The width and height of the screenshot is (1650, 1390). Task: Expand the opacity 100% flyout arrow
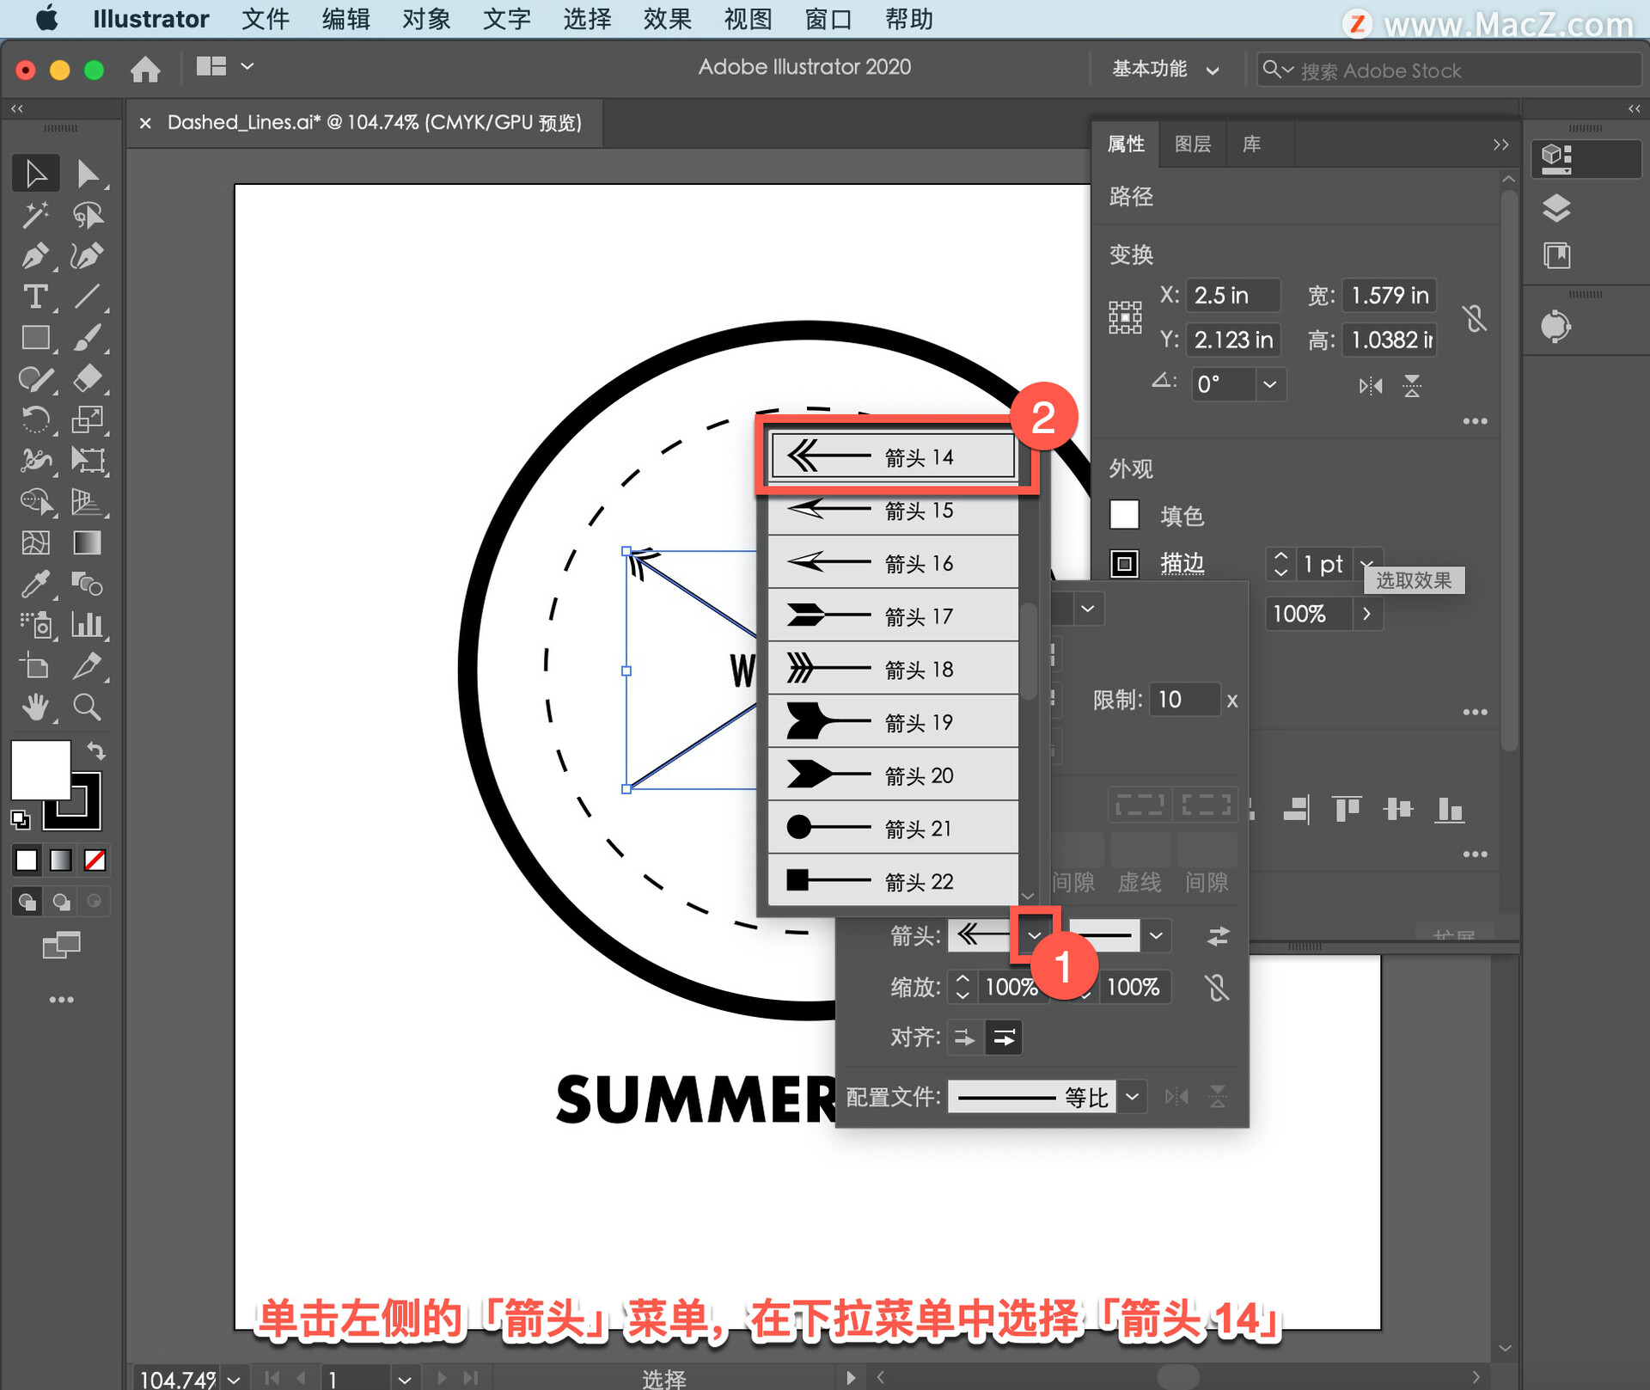coord(1366,614)
